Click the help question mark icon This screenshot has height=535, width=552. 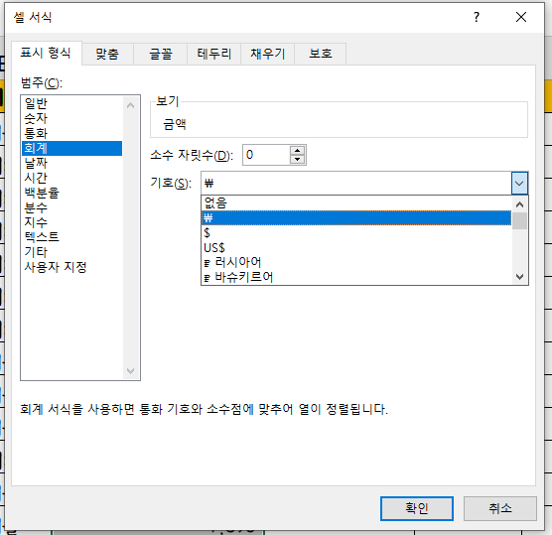tap(477, 17)
